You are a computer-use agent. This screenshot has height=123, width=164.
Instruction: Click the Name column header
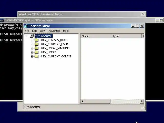(96, 36)
